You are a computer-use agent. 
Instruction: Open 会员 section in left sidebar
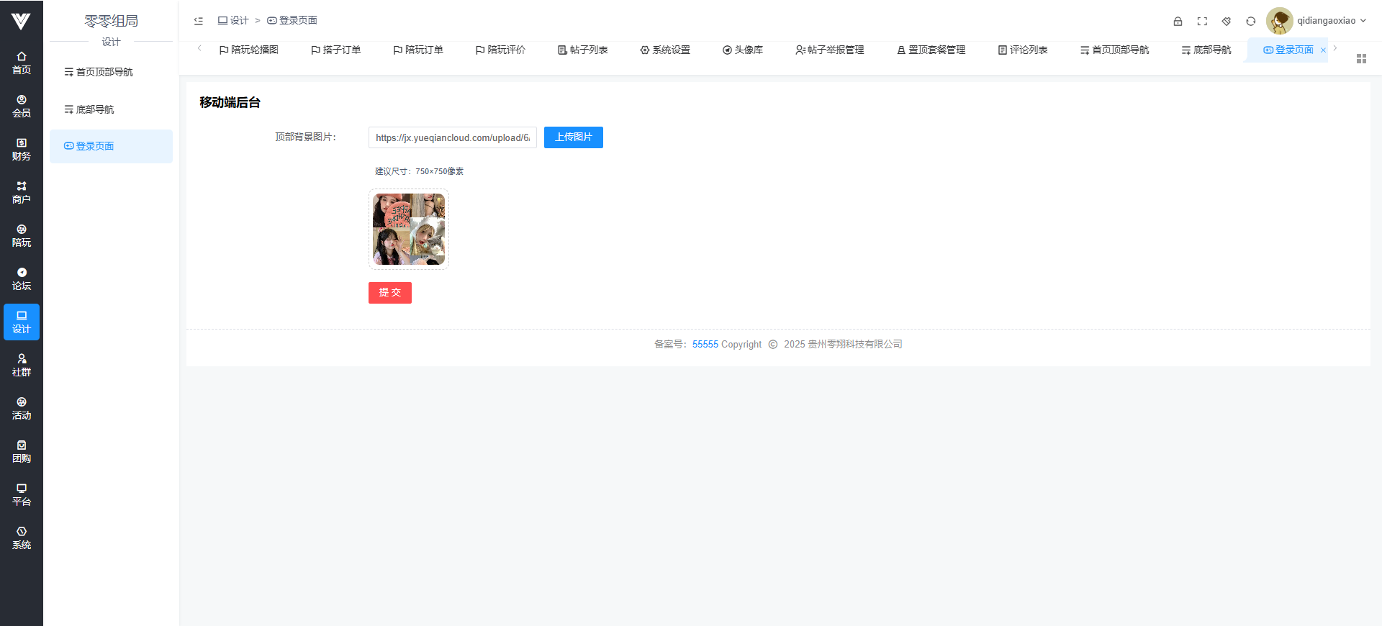[22, 106]
